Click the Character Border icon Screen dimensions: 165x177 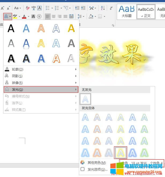pyautogui.click(x=39, y=8)
